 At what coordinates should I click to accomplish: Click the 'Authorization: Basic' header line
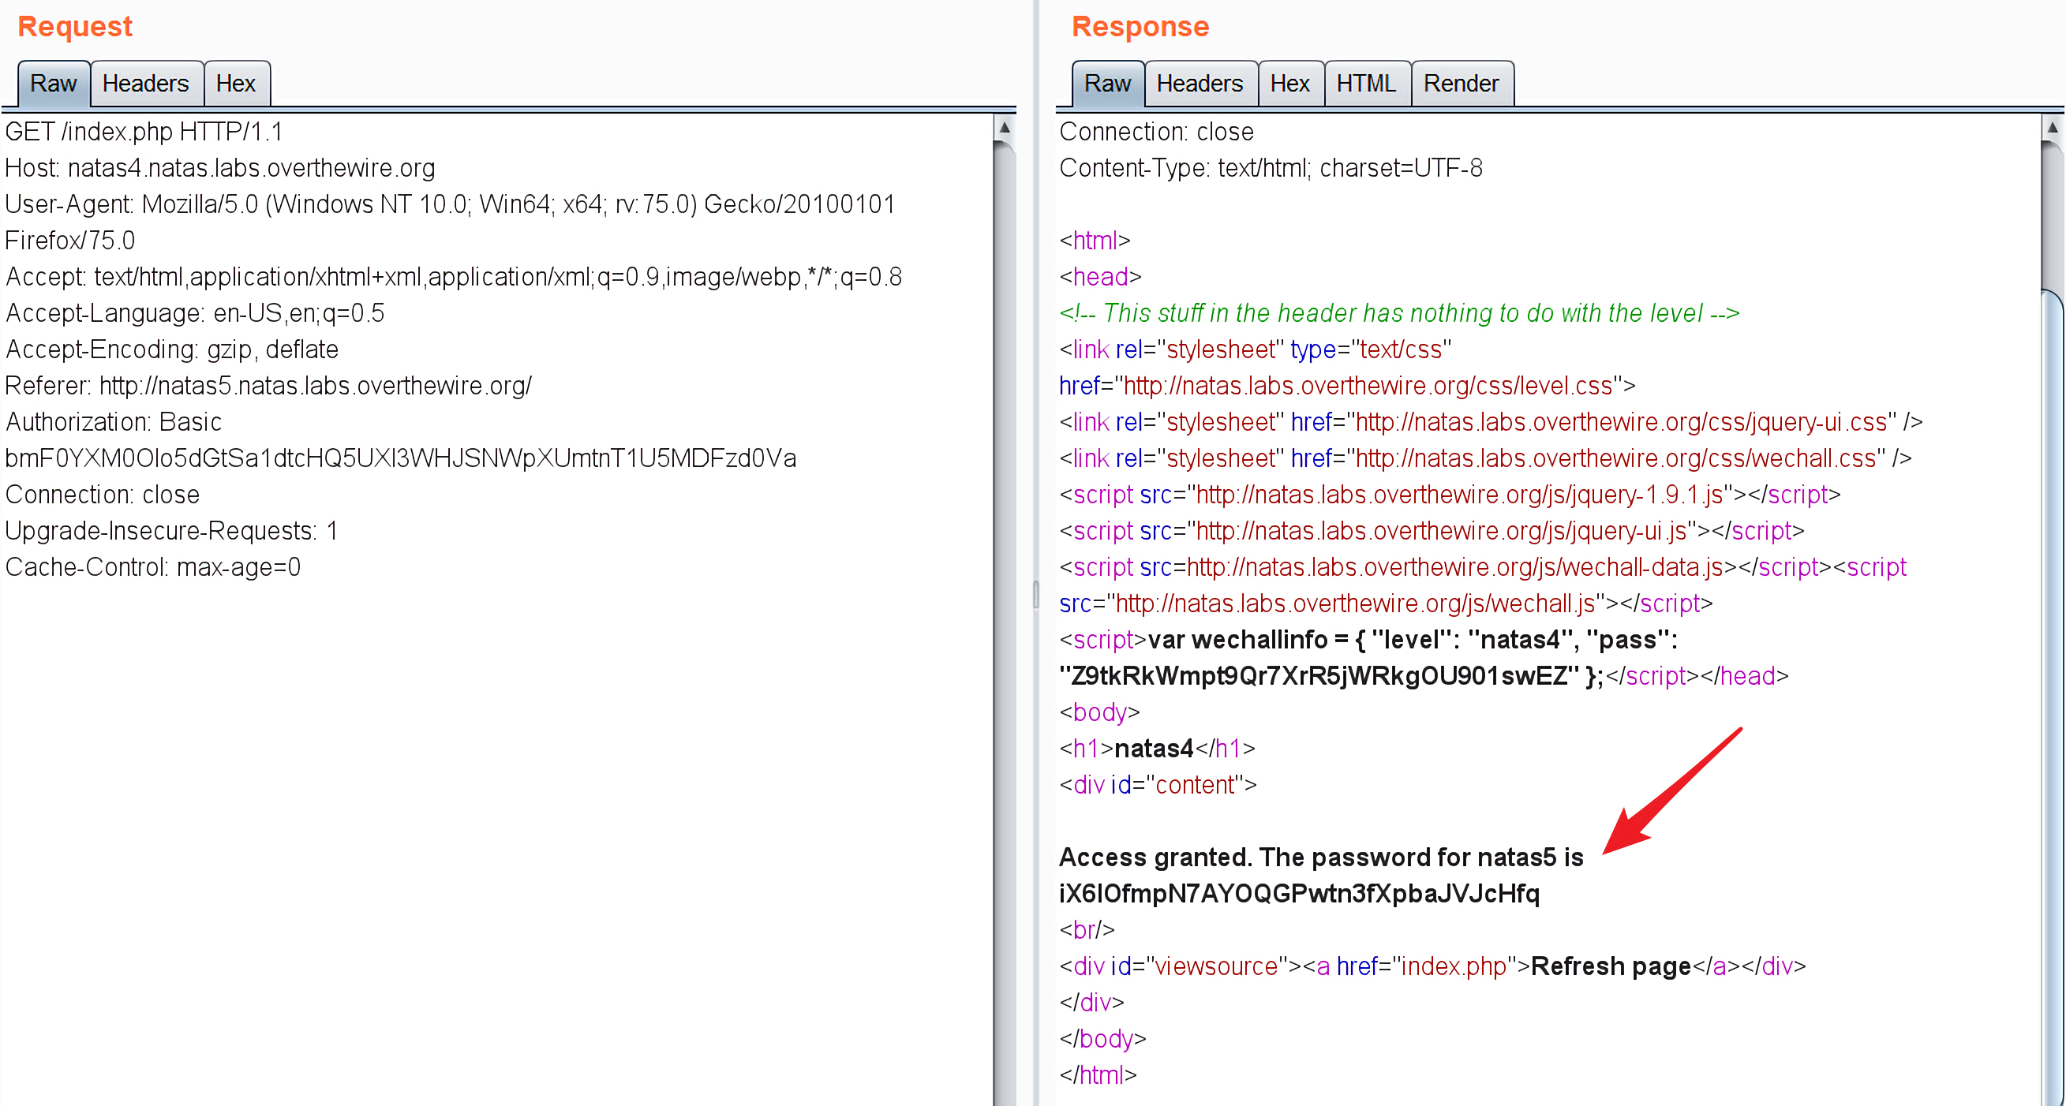(113, 421)
